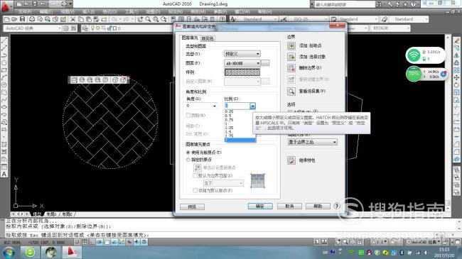Toggle the Grid display status bar icon
This screenshot has height=259, width=462.
(x=85, y=242)
